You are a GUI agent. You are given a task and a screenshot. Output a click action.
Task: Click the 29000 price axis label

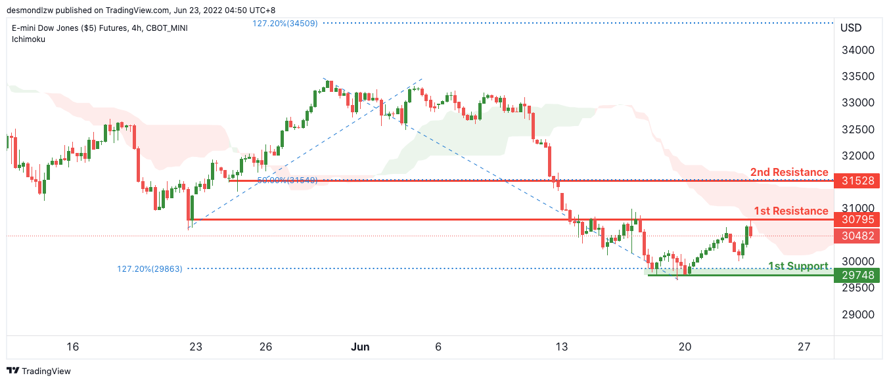coord(855,314)
